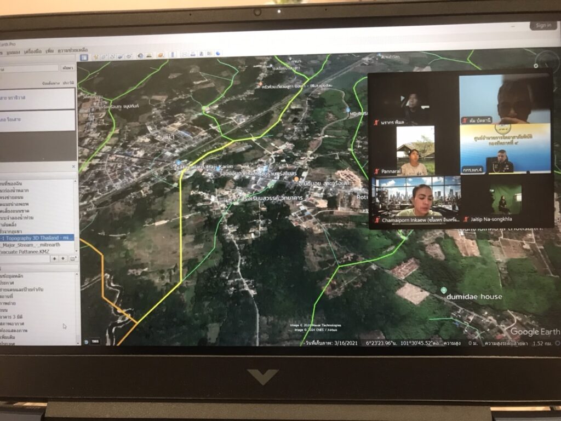
Task: Click the eye altitude '1.52 กม.' readout
Action: (x=542, y=343)
